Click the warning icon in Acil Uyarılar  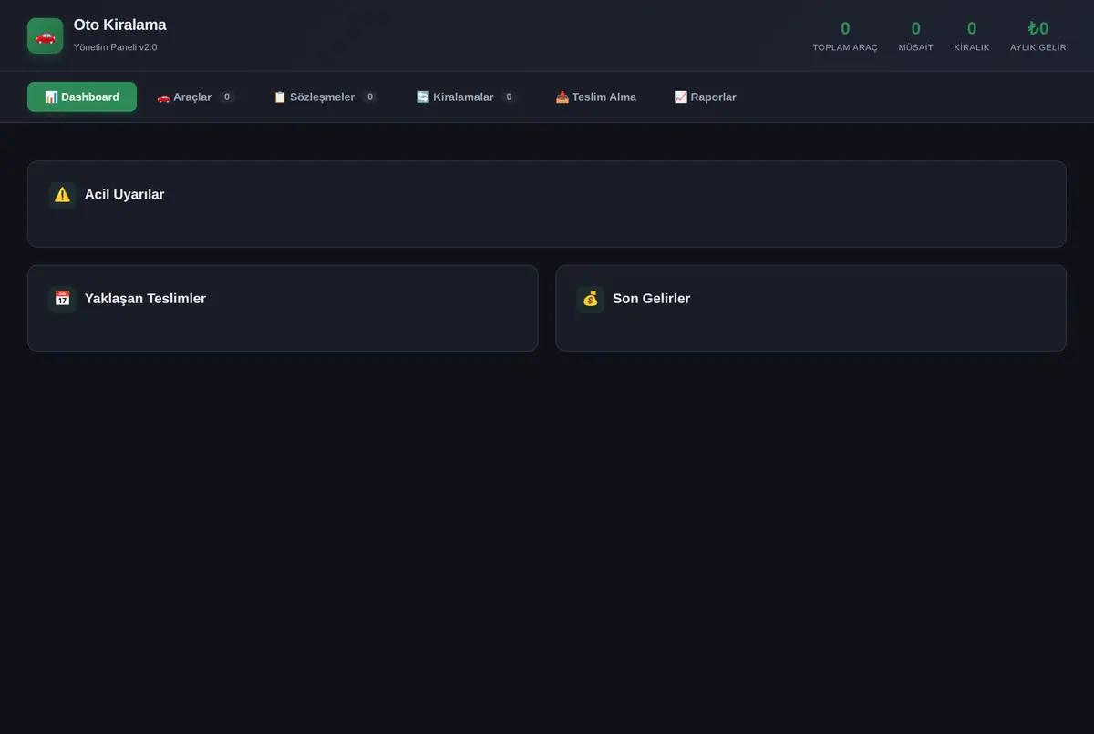pos(62,194)
